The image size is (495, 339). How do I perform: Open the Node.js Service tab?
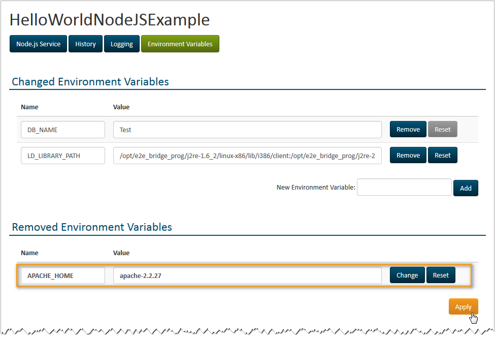(x=38, y=44)
